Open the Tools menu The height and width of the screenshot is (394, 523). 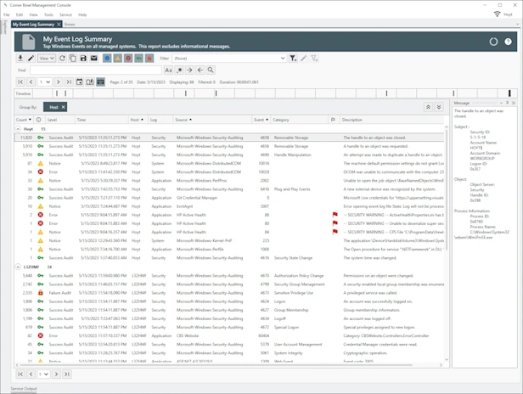pyautogui.click(x=48, y=14)
